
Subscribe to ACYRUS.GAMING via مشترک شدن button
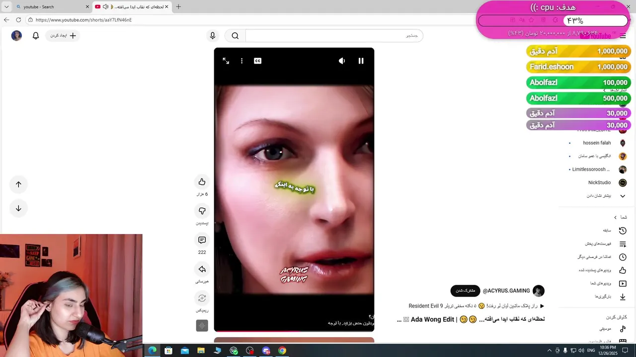[x=466, y=291]
